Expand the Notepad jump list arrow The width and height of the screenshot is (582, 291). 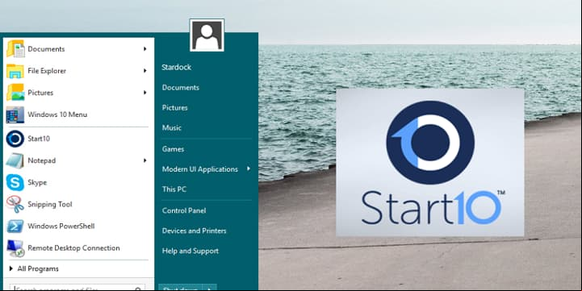tap(145, 160)
